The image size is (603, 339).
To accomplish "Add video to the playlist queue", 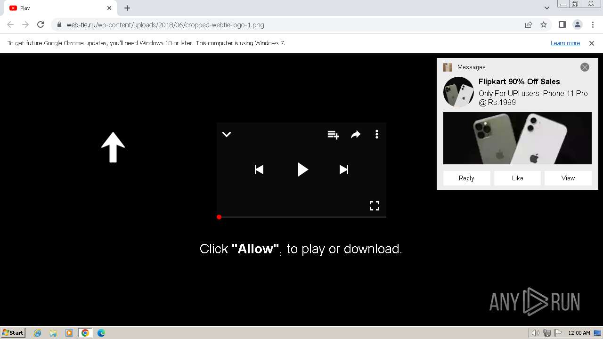I will 333,135.
